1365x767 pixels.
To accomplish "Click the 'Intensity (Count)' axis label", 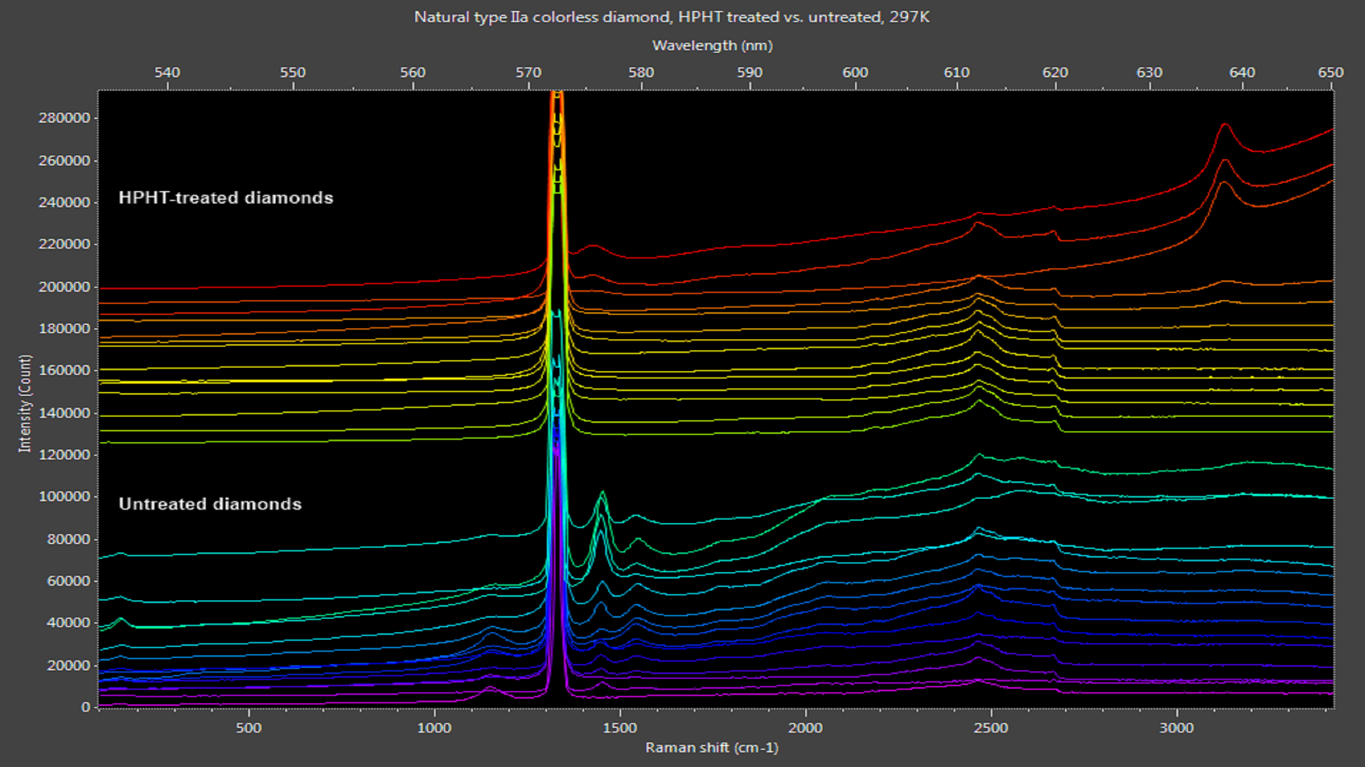I will [25, 404].
